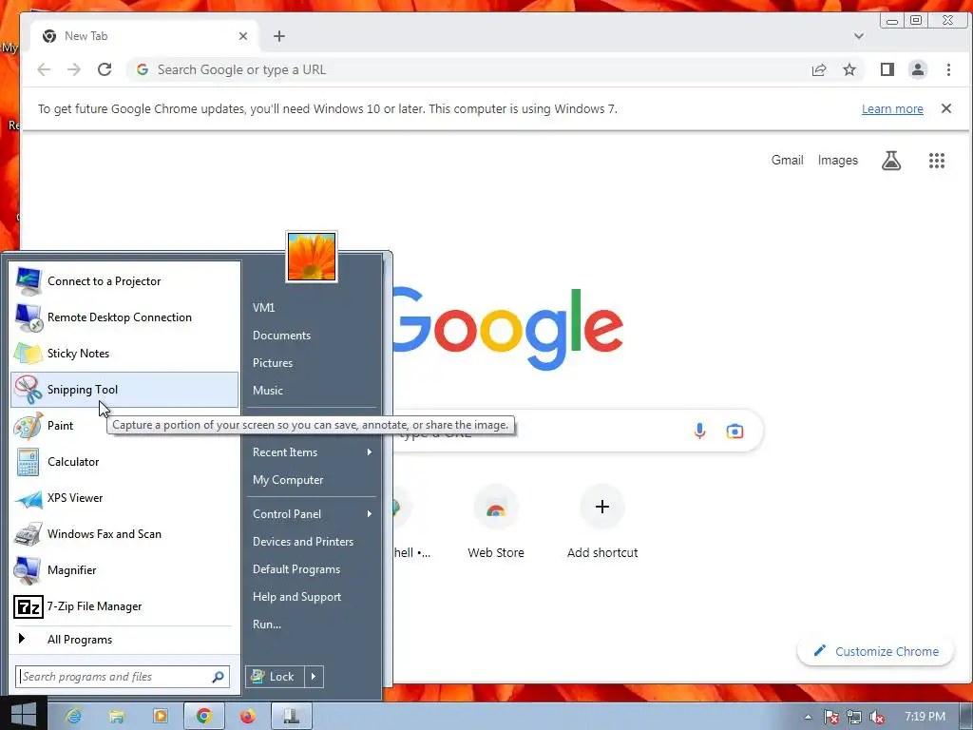973x730 pixels.
Task: Open shutdown options arrow beside Lock
Action: point(314,677)
